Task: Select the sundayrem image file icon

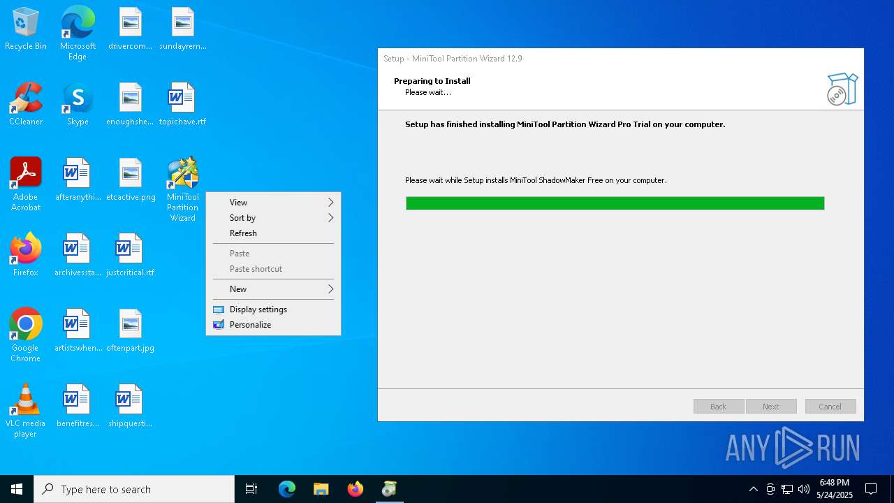Action: point(182,29)
